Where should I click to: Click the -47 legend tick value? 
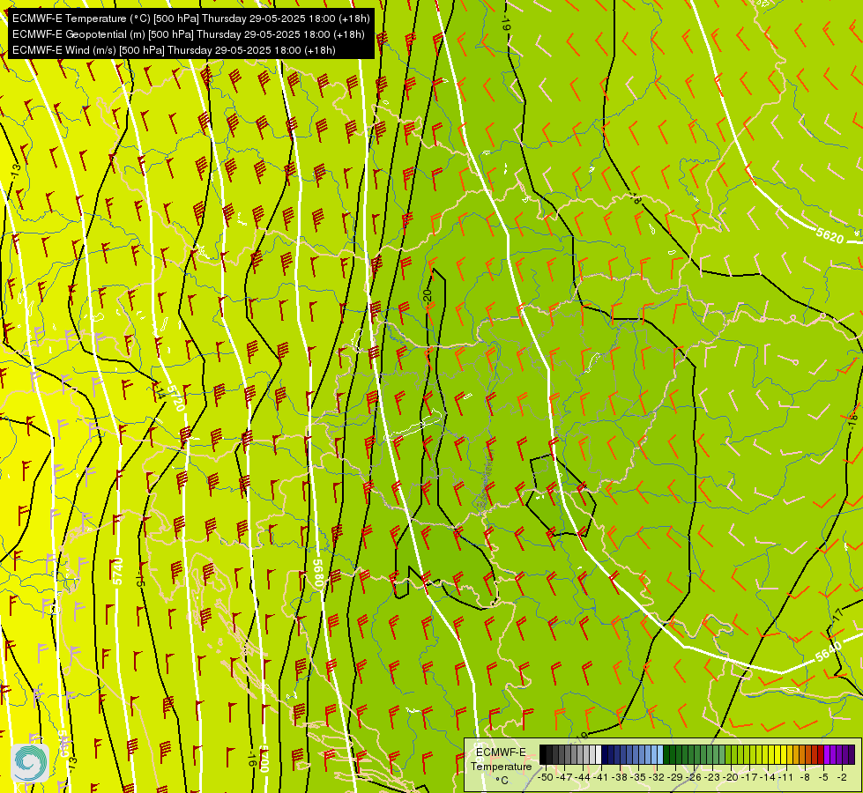[564, 777]
